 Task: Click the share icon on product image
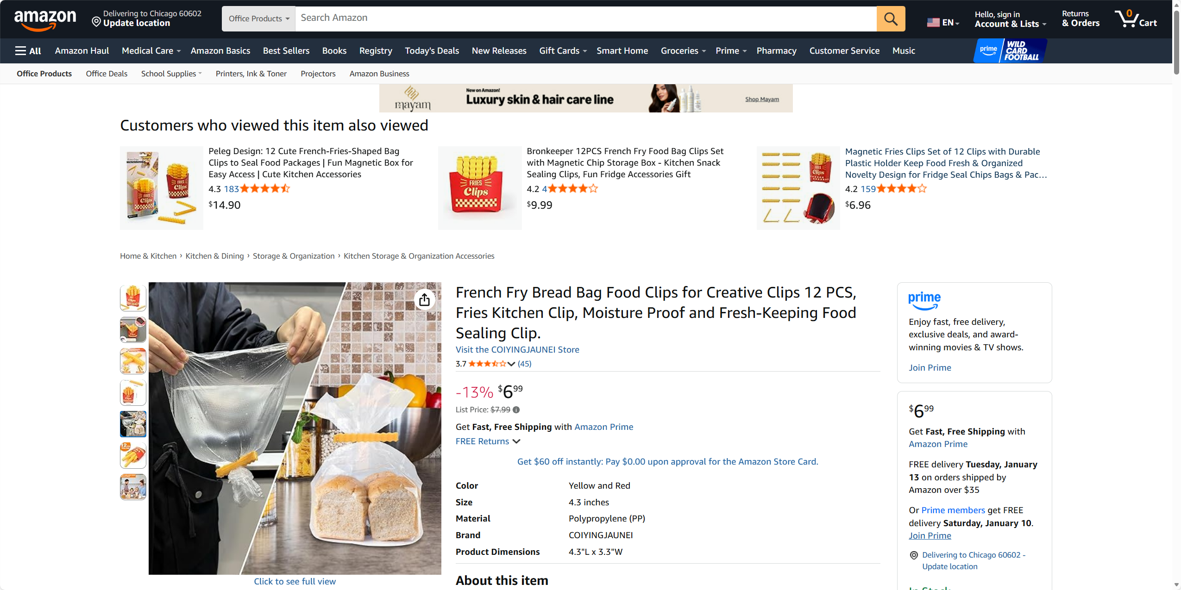pyautogui.click(x=424, y=300)
